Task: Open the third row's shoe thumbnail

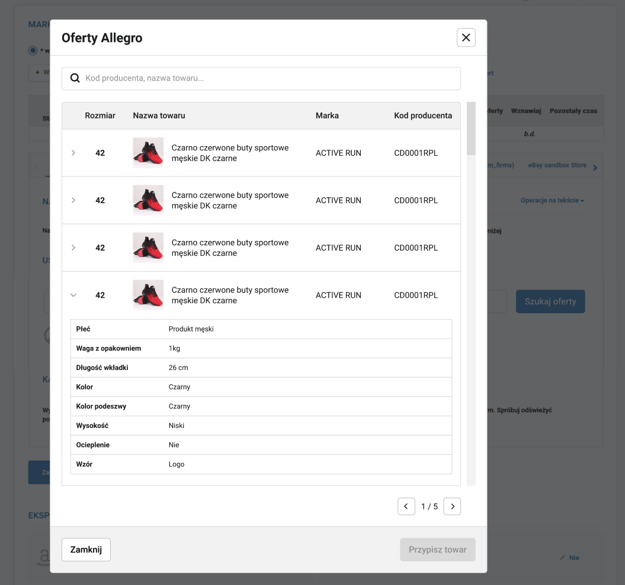Action: click(x=148, y=247)
